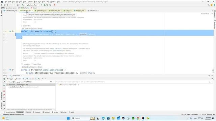Click the Evaluate Expression calculator icon
The height and width of the screenshot is (121, 216).
[43, 79]
